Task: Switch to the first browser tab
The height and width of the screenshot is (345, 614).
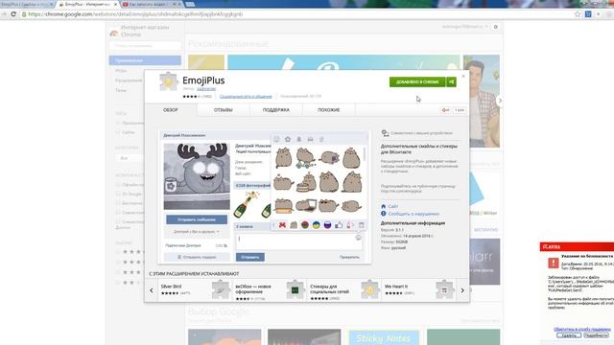Action: [x=27, y=4]
